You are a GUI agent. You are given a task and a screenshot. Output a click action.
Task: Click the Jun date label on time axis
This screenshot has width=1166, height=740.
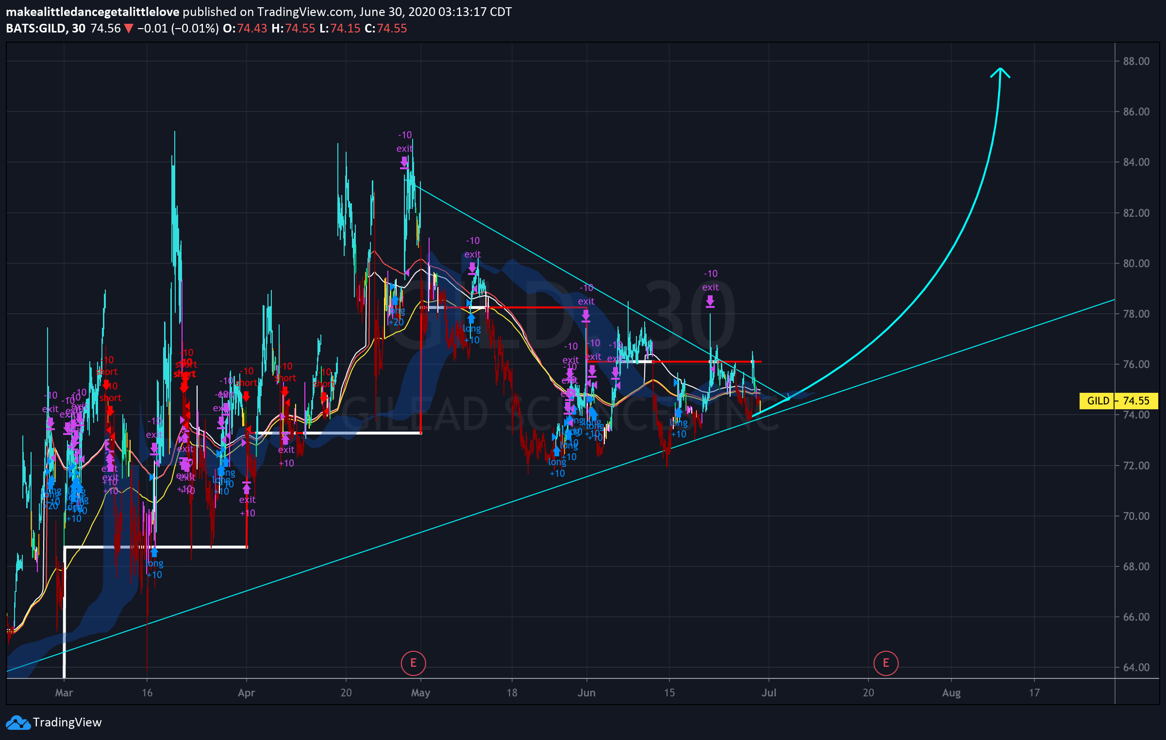[586, 692]
